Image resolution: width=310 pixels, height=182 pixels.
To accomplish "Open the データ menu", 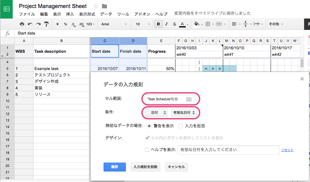I will click(x=106, y=14).
